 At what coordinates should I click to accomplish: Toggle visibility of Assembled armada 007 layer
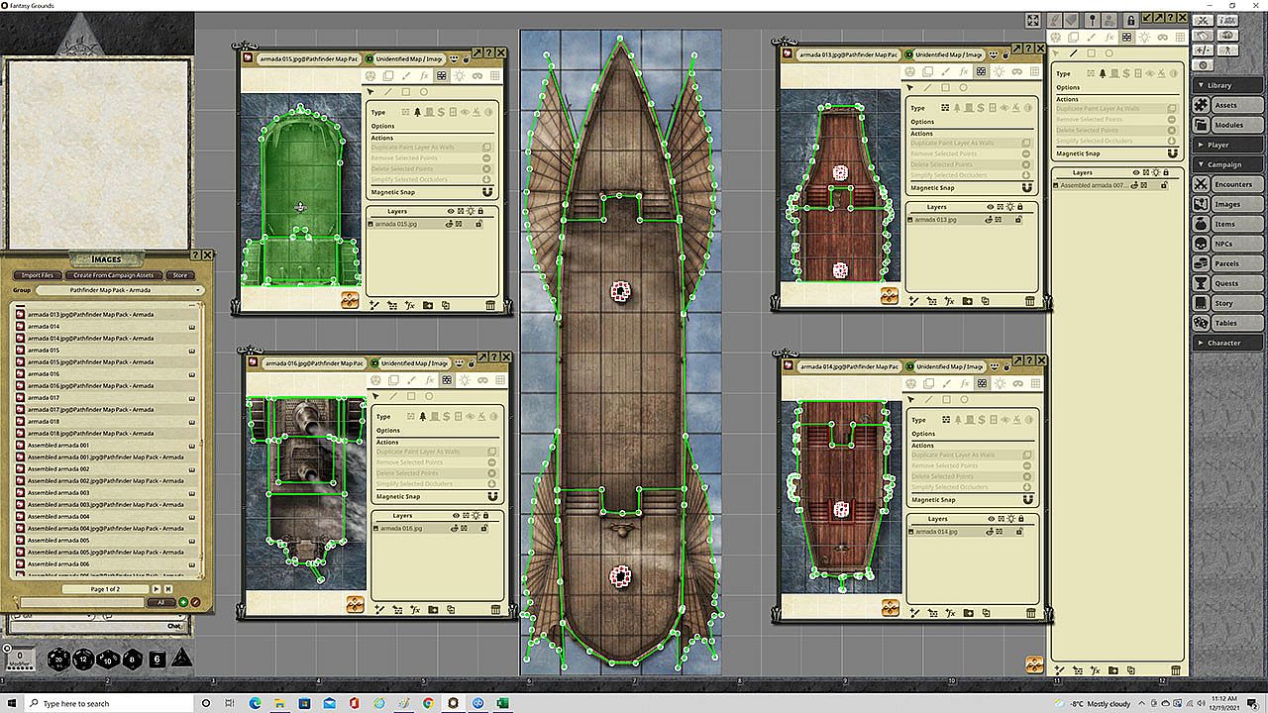[1135, 185]
